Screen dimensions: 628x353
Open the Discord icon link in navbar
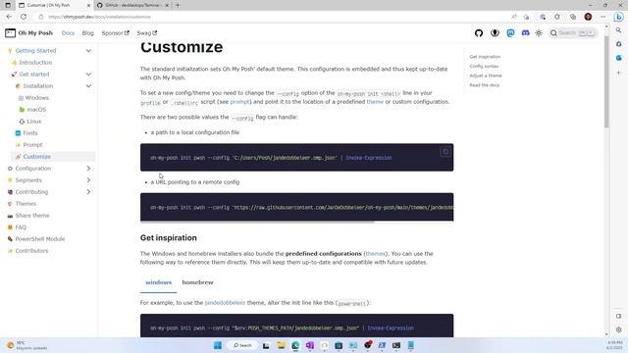[525, 33]
